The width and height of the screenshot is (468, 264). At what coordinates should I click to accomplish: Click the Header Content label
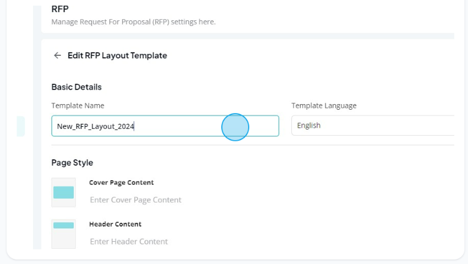[115, 224]
